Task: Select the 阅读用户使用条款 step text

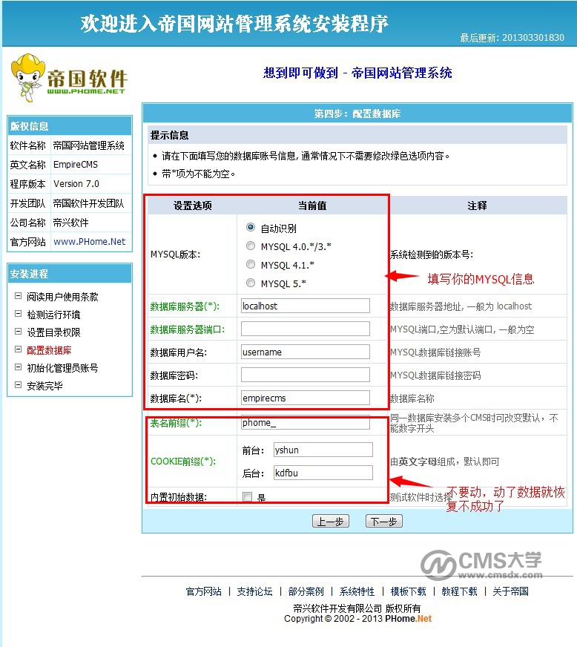Action: 62,297
